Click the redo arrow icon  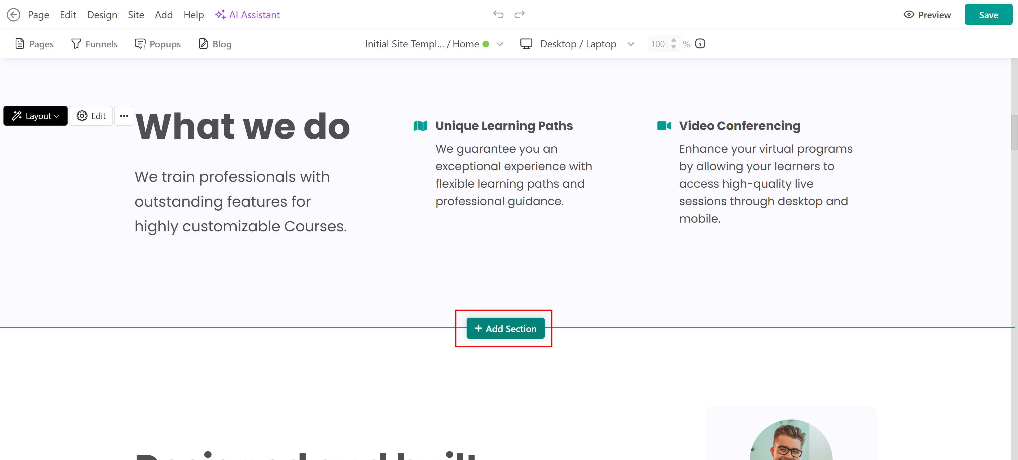(519, 15)
